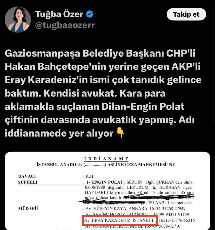Open the @tugbaaozerr handle link
Viewport: 215px width, 230px height.
coord(65,25)
